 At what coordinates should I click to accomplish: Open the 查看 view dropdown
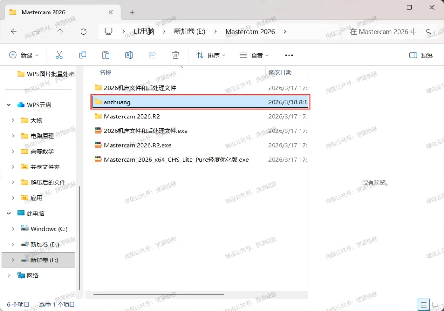point(254,55)
